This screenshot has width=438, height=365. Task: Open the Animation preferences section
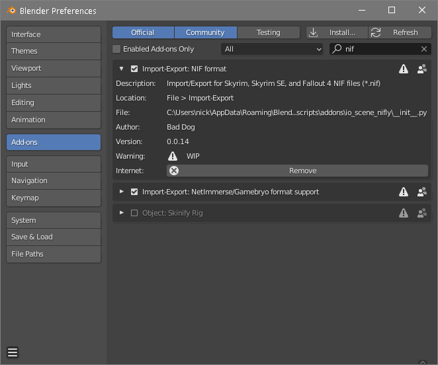click(54, 120)
